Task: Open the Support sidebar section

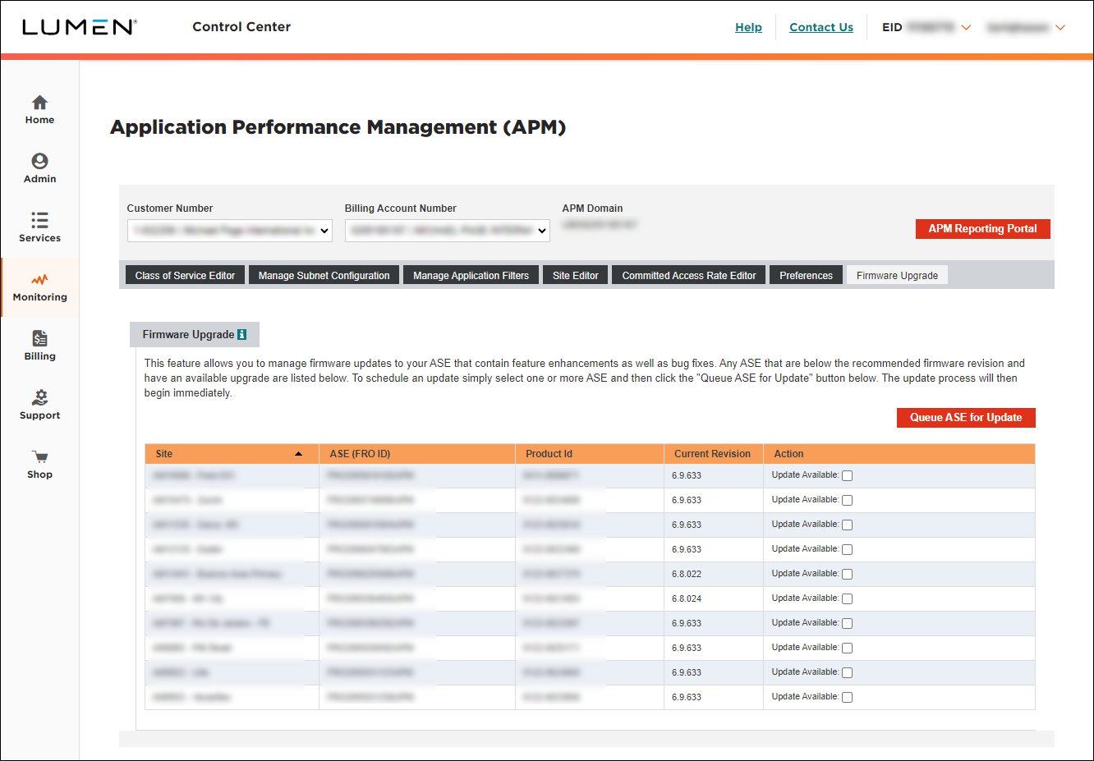Action: (39, 406)
